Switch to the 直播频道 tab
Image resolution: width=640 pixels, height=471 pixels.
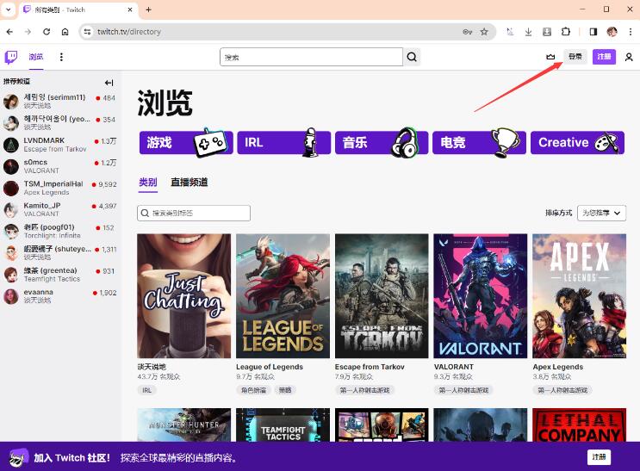pyautogui.click(x=189, y=182)
